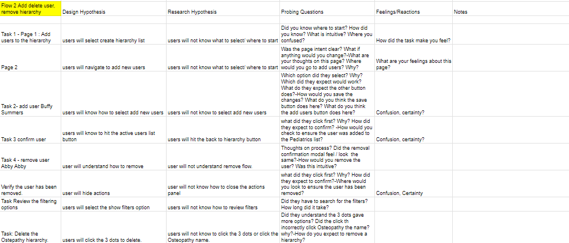Click the Task 3 confirm user cell
The width and height of the screenshot is (569, 243).
click(x=30, y=140)
